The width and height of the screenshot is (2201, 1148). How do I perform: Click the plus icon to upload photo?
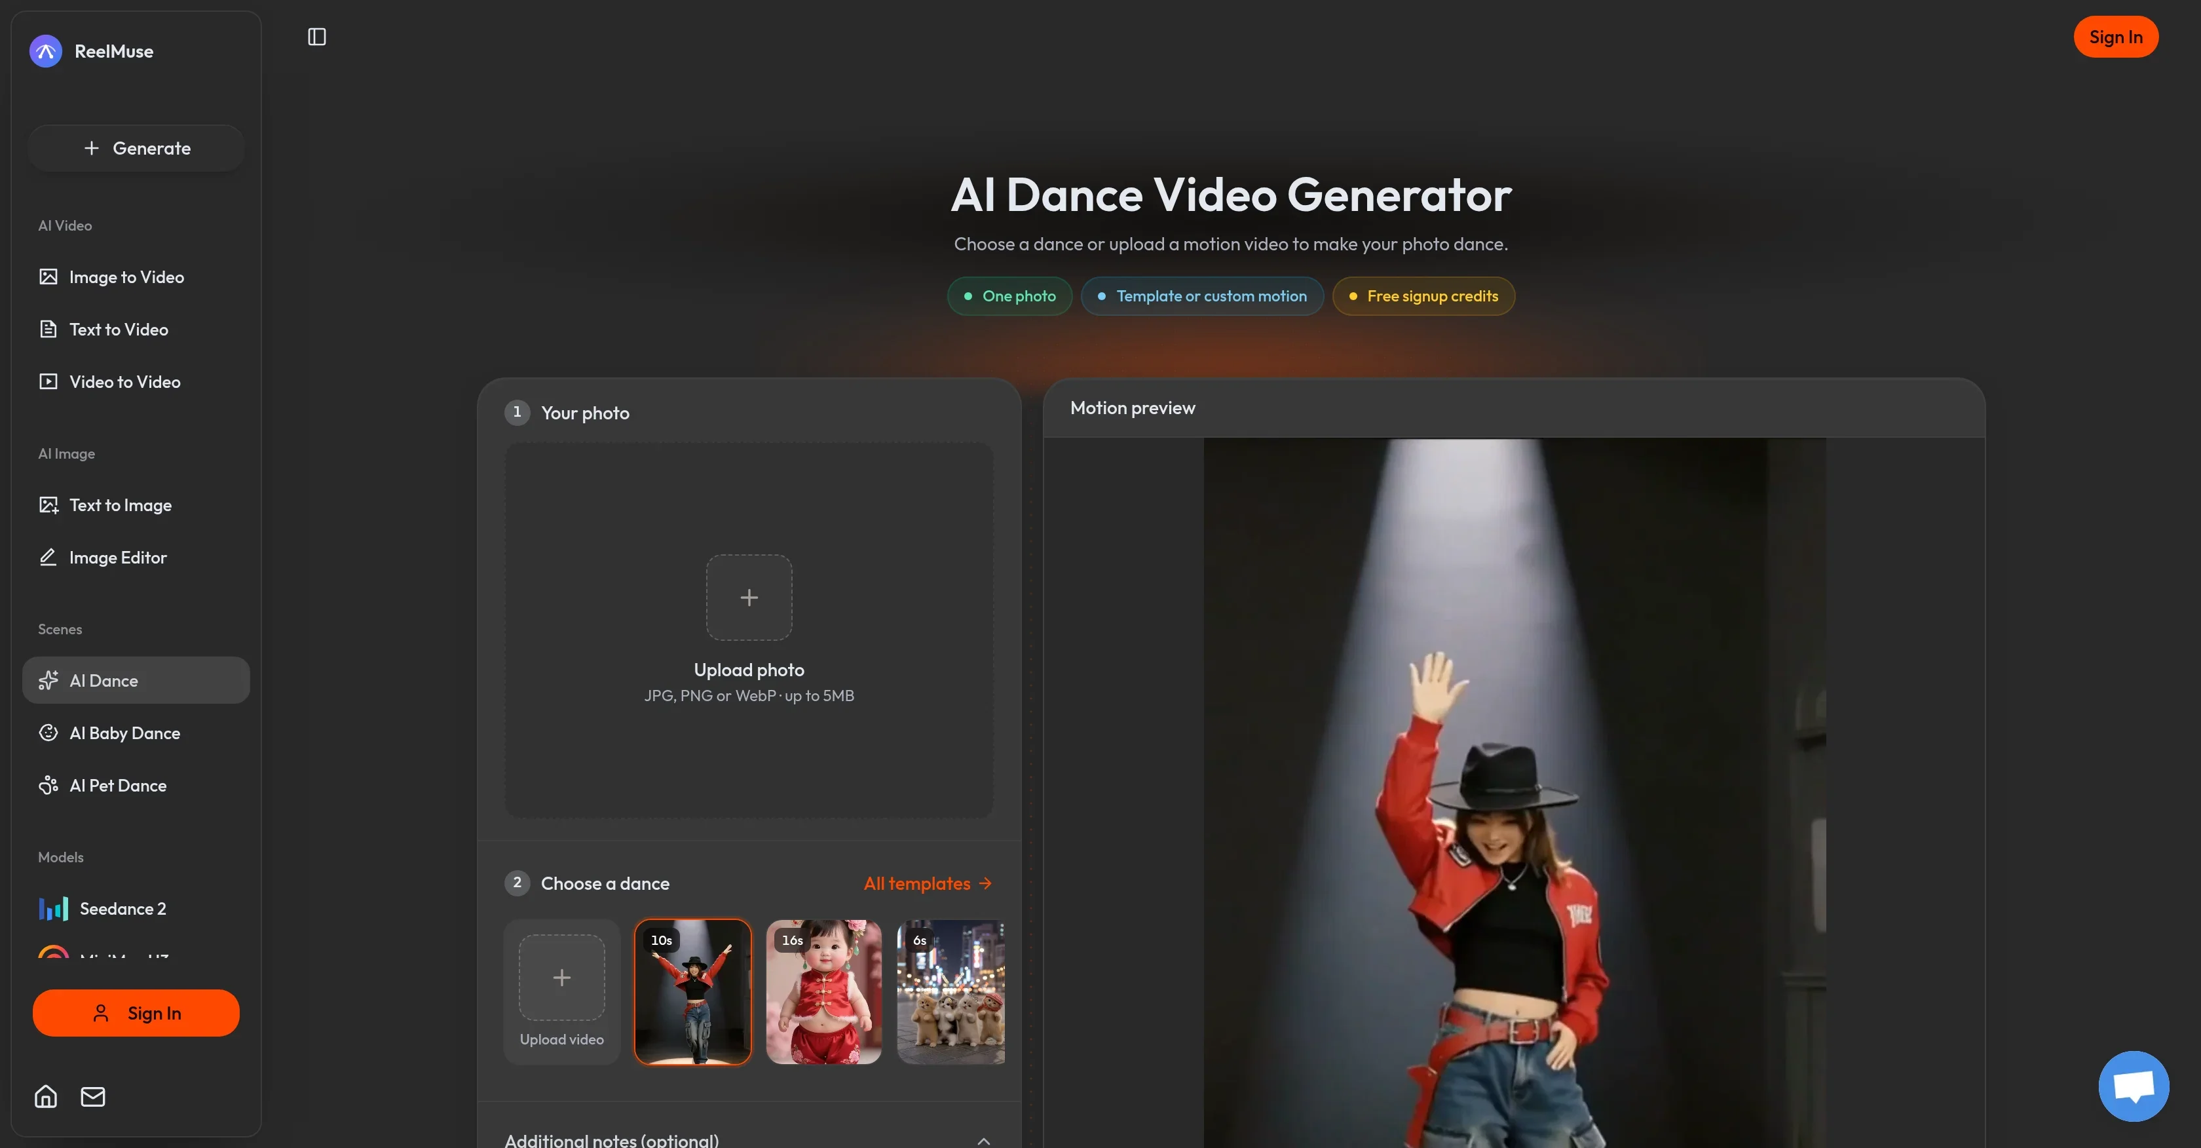pyautogui.click(x=749, y=598)
